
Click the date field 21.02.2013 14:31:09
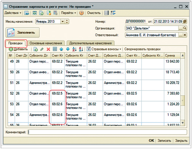(x=168, y=22)
